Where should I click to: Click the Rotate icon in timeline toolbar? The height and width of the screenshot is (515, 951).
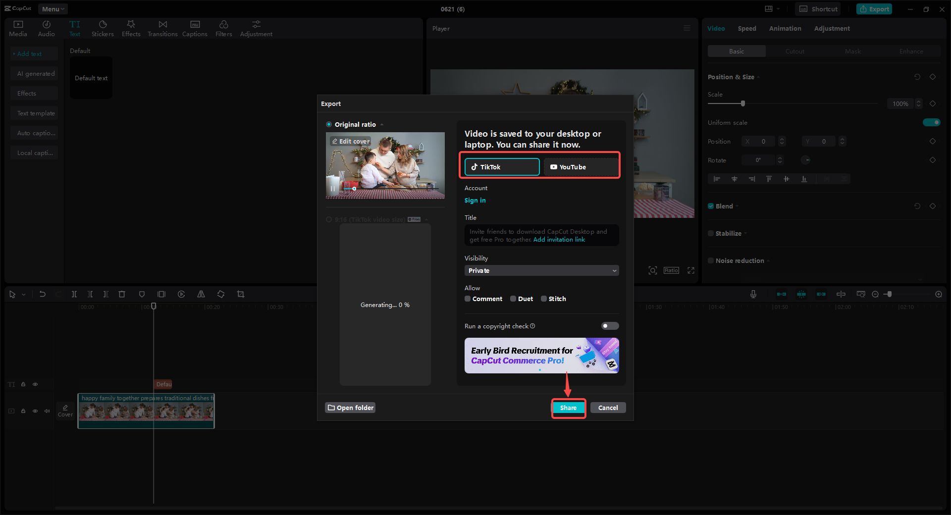tap(221, 294)
